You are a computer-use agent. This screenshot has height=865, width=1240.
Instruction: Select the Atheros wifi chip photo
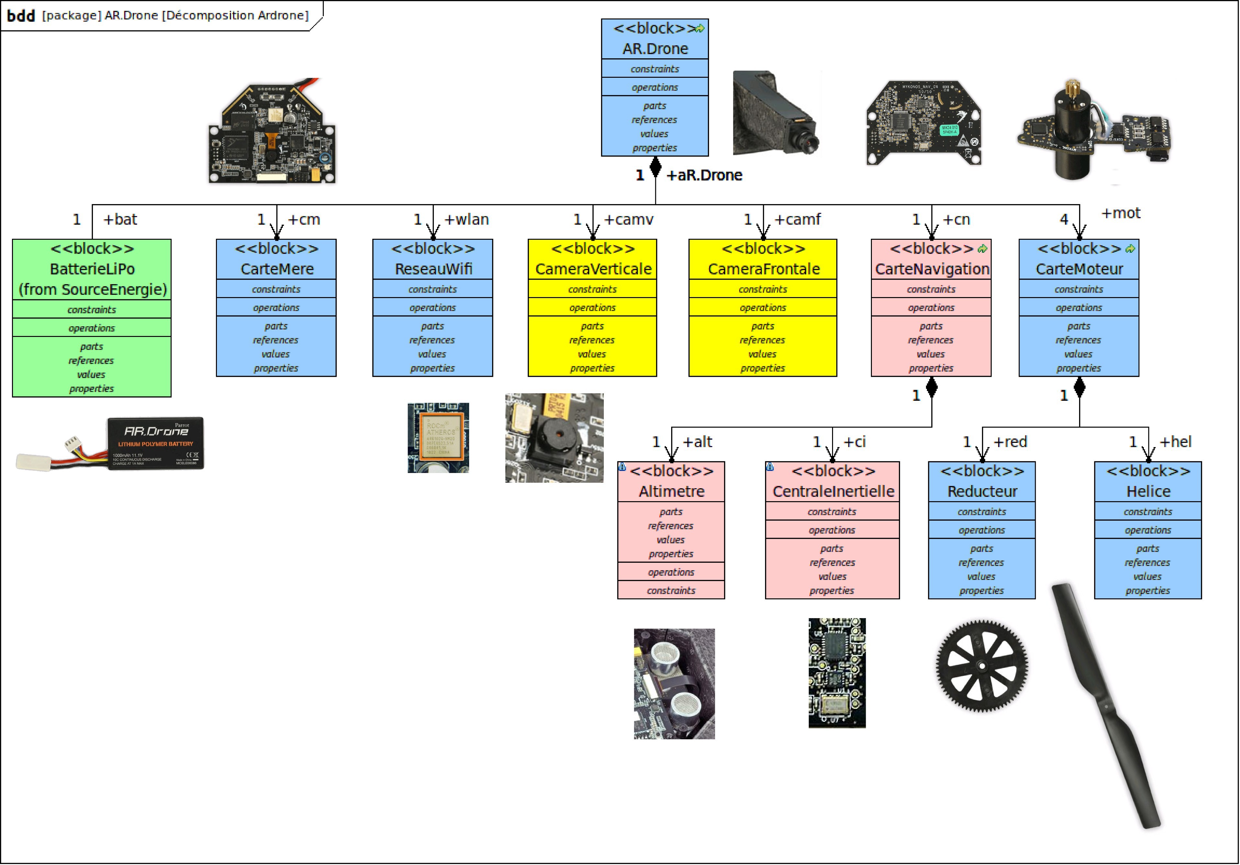point(439,438)
